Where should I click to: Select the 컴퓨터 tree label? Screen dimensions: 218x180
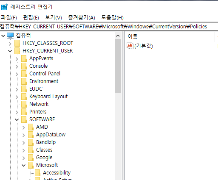click(23, 35)
